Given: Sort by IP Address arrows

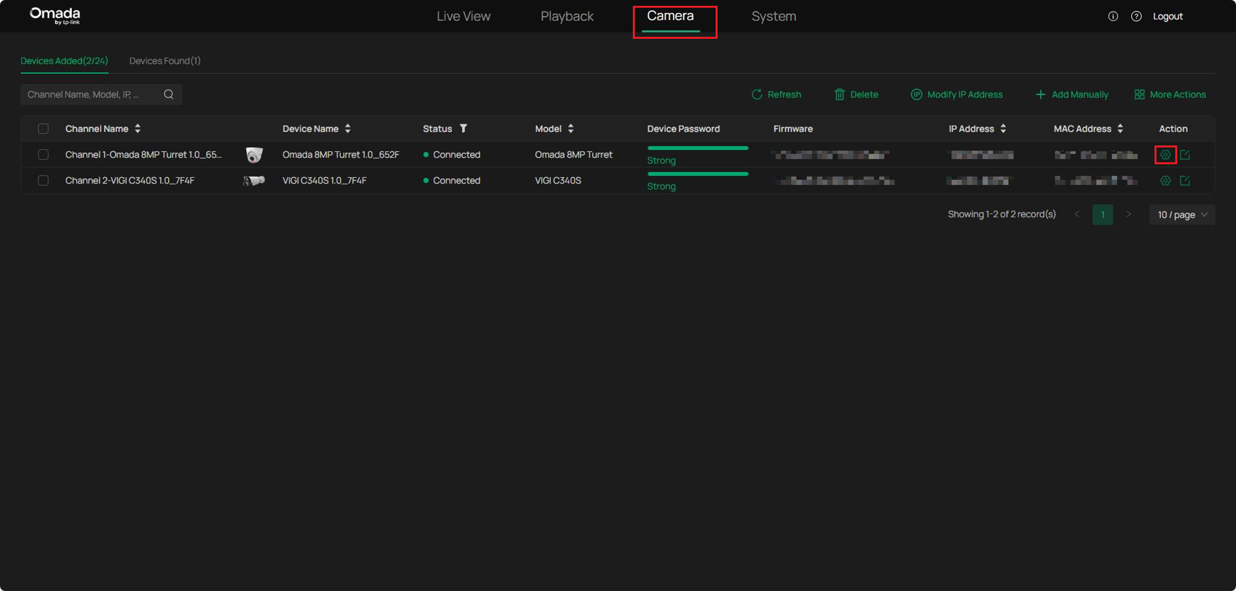Looking at the screenshot, I should point(1003,128).
